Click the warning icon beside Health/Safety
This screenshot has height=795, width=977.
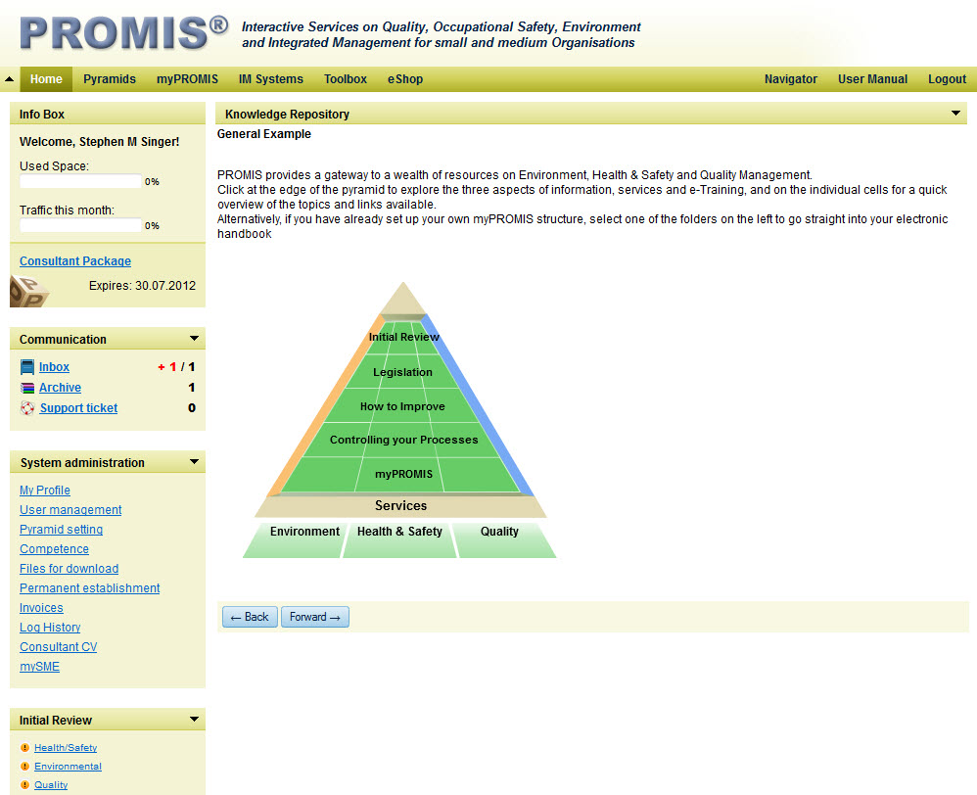24,748
